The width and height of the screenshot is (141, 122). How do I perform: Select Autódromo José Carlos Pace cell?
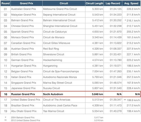(x=64, y=105)
